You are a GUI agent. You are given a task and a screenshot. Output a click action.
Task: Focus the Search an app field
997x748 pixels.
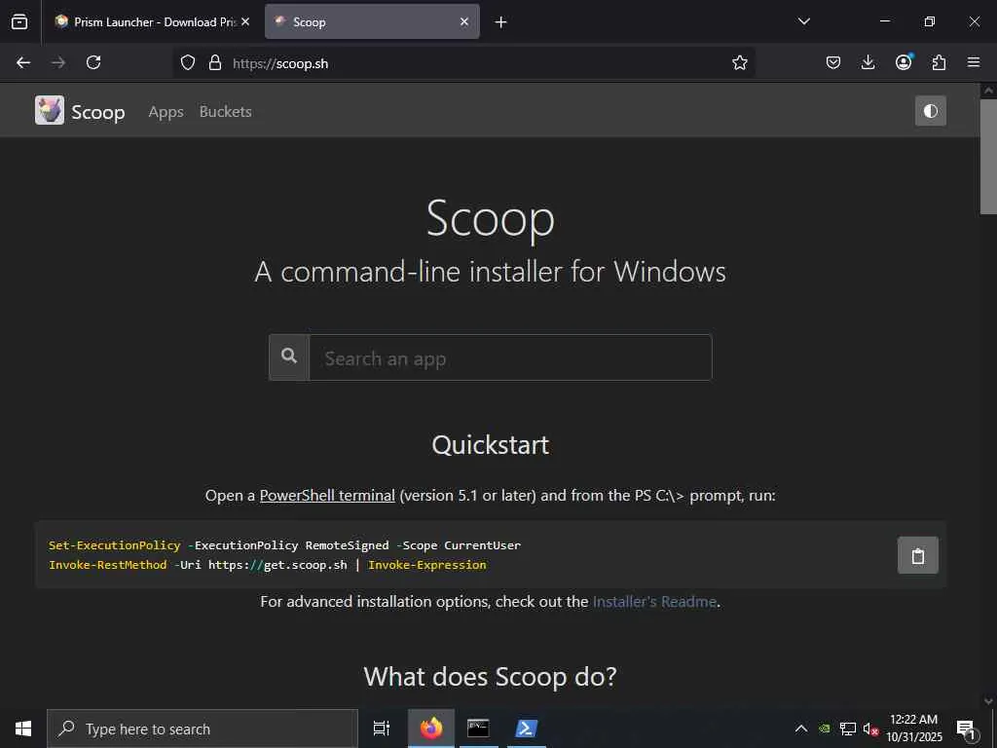pyautogui.click(x=510, y=357)
